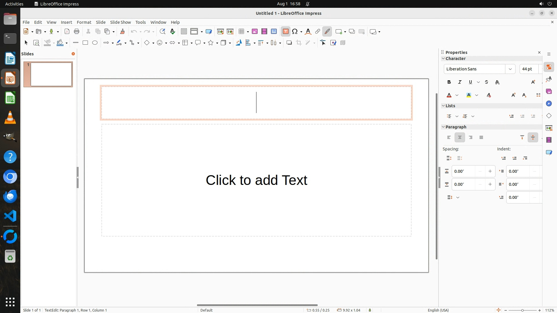Enable Align Left in Paragraph panel

pos(449,138)
